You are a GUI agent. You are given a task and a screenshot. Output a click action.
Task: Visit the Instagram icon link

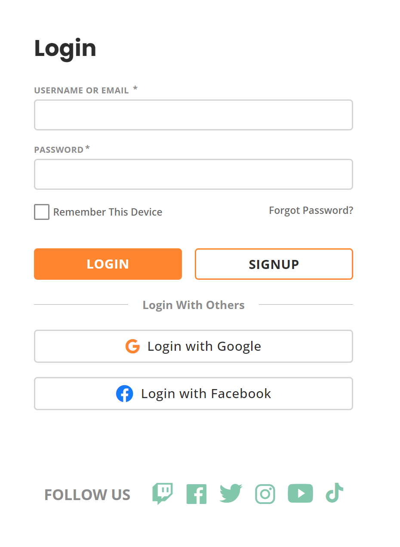(265, 494)
